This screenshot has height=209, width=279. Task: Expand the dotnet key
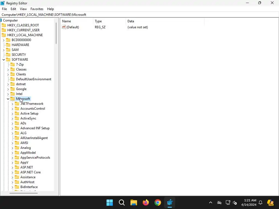pos(8,84)
